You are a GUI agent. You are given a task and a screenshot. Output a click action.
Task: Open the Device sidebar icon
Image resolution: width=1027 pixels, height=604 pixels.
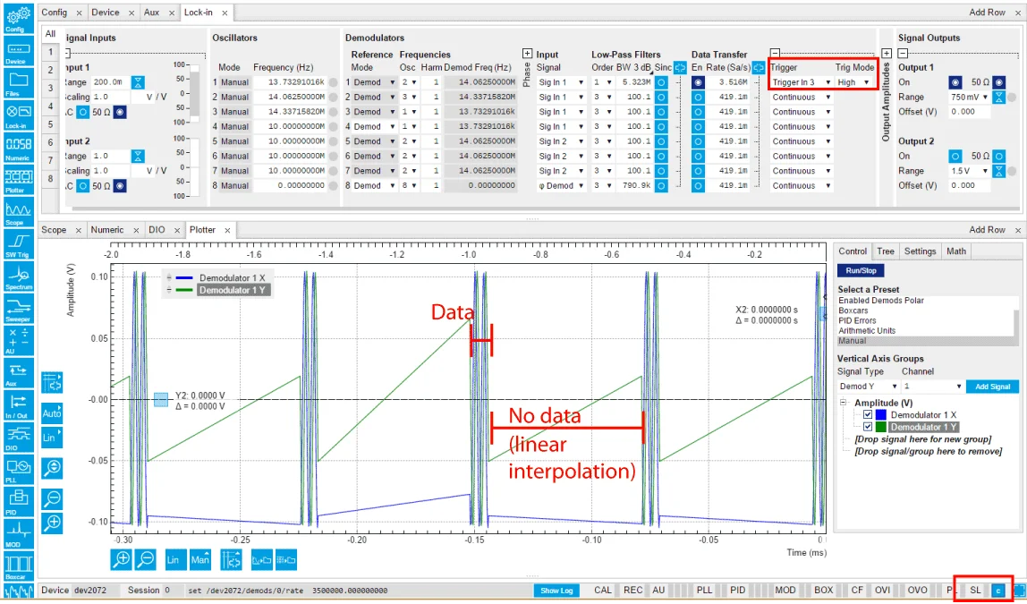point(18,51)
